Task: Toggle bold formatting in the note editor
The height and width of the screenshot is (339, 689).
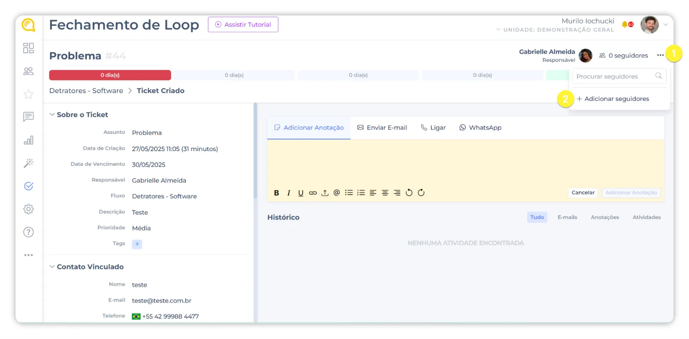Action: click(x=277, y=193)
